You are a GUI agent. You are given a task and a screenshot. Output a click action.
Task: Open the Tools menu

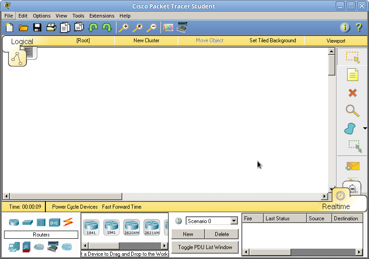[x=78, y=16]
